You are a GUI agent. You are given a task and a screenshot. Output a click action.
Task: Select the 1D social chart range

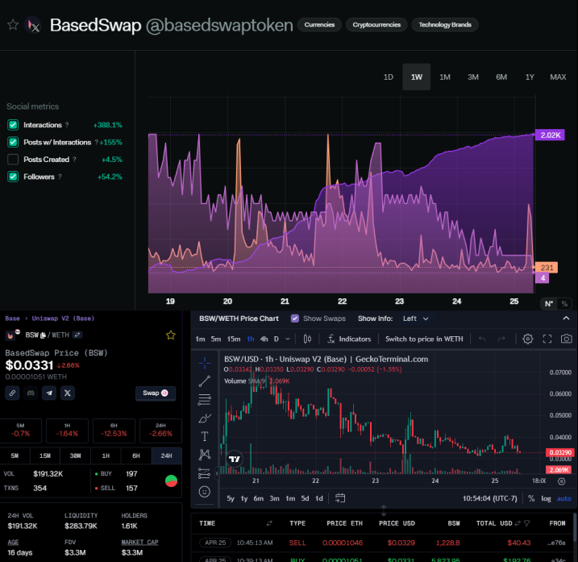(389, 77)
